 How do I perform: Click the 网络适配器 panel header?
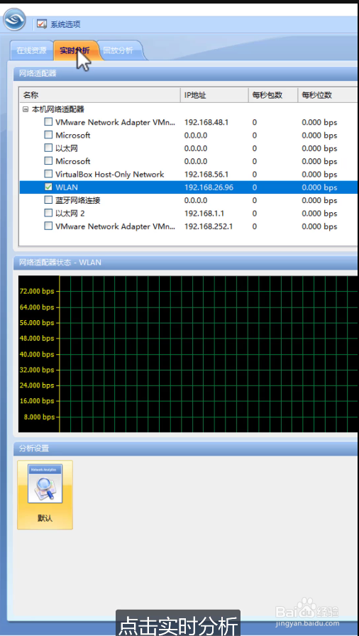(186, 73)
